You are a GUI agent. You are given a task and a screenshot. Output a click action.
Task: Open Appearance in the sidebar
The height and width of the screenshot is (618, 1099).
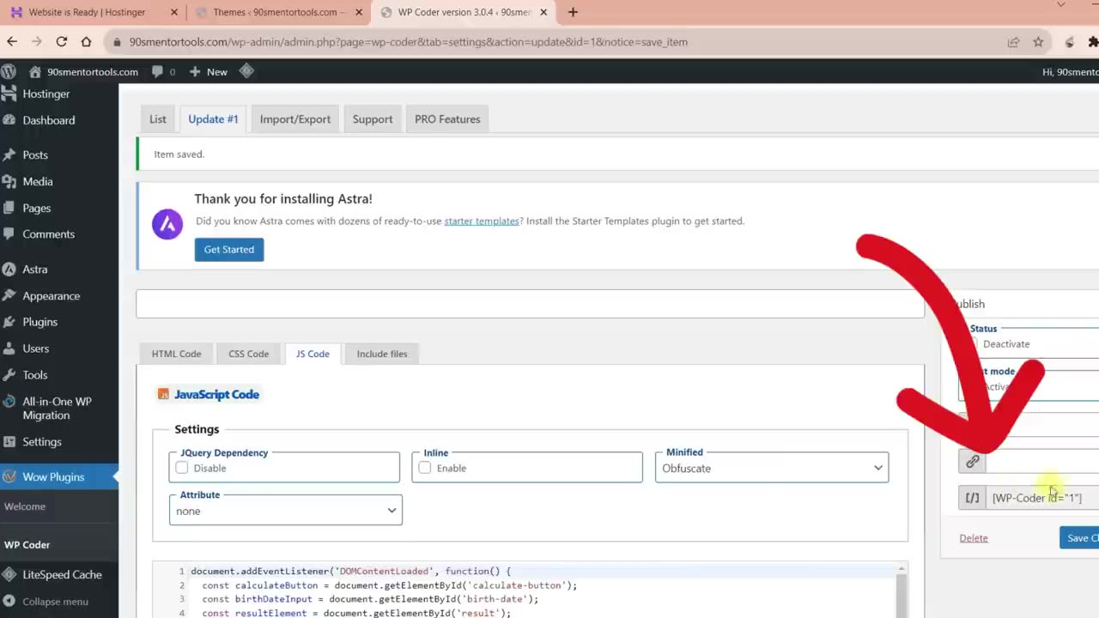tap(51, 295)
